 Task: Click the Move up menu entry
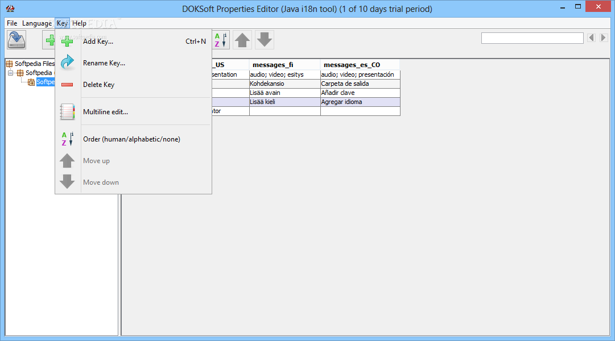click(133, 161)
